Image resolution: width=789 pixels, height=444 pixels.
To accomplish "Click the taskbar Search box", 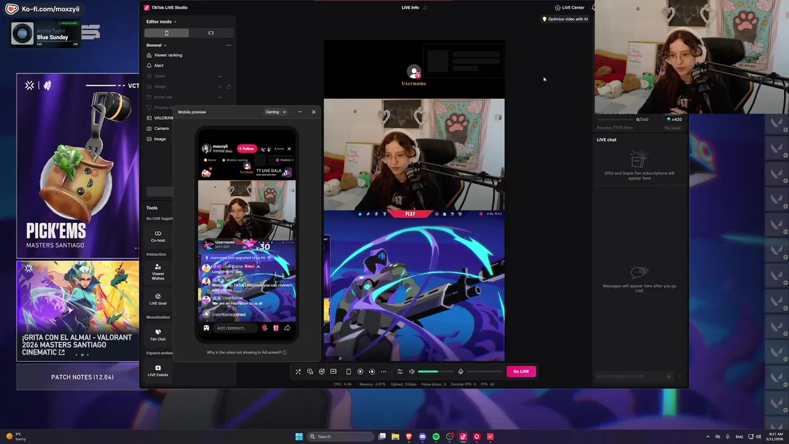I will tap(340, 437).
